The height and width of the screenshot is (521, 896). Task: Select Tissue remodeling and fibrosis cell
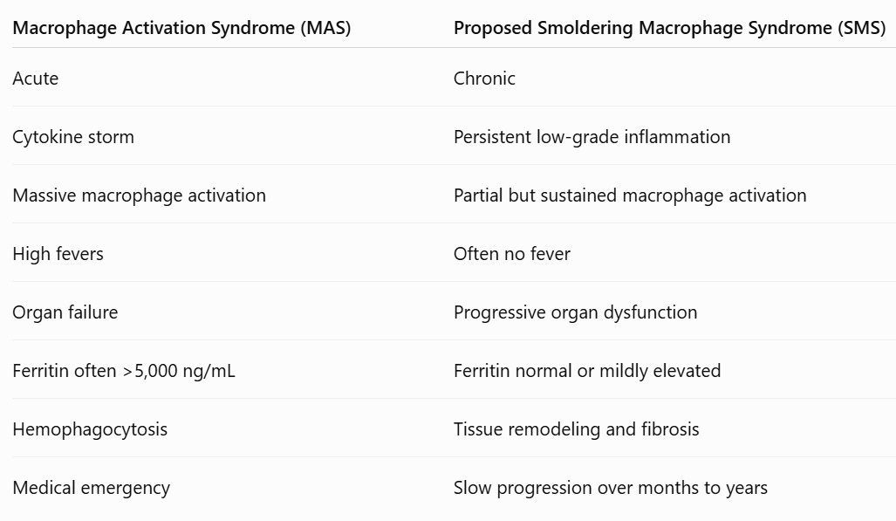click(x=577, y=429)
